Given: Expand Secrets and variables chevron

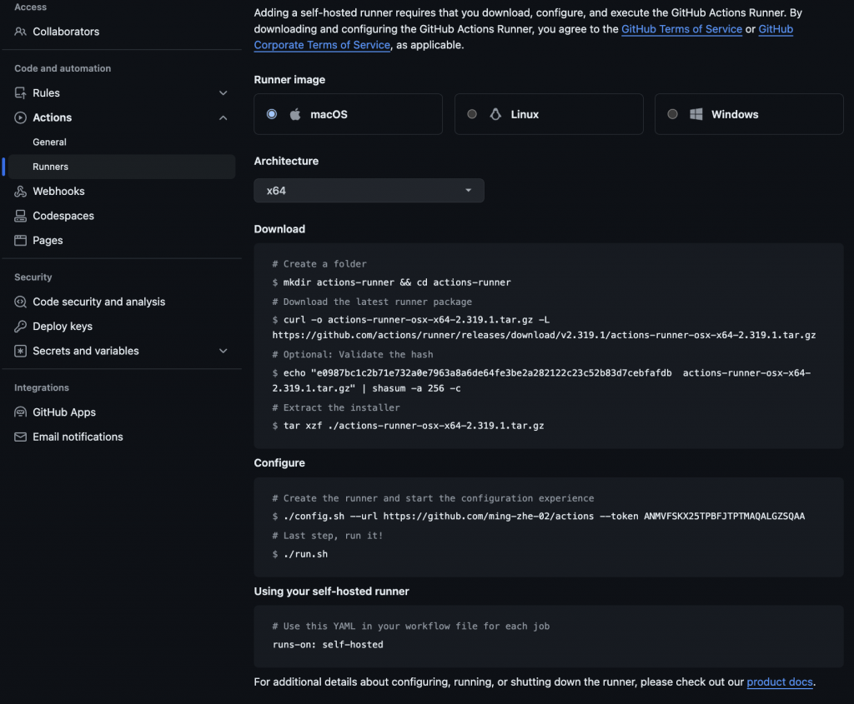Looking at the screenshot, I should (x=223, y=351).
